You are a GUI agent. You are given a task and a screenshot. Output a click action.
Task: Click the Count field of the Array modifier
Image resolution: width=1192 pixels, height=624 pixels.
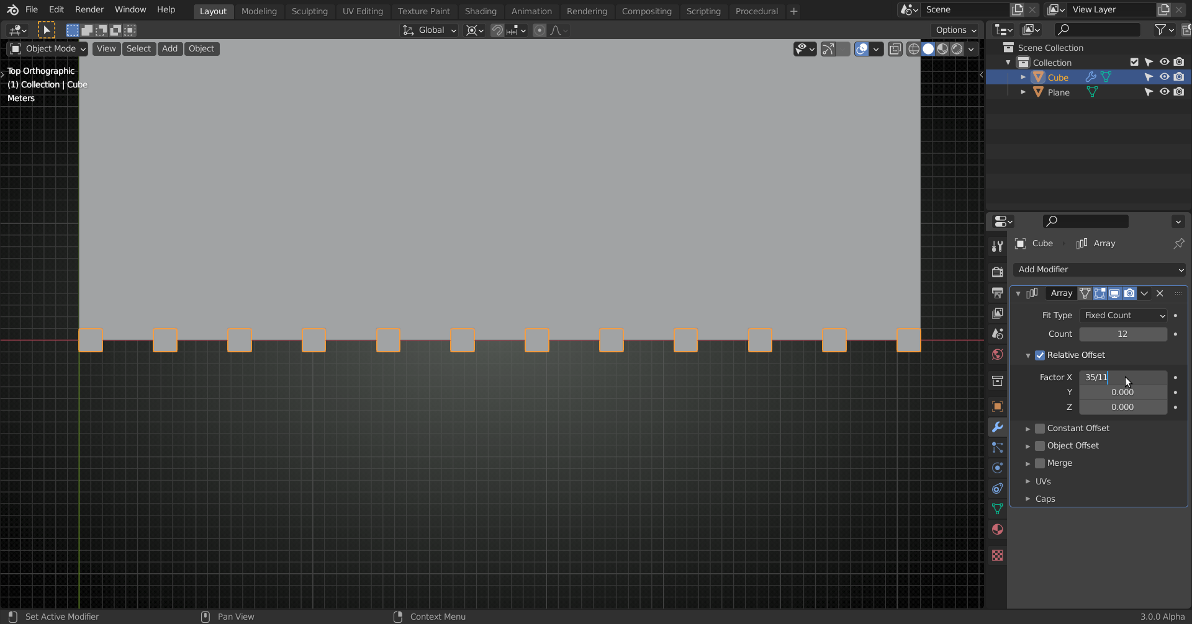click(x=1122, y=334)
